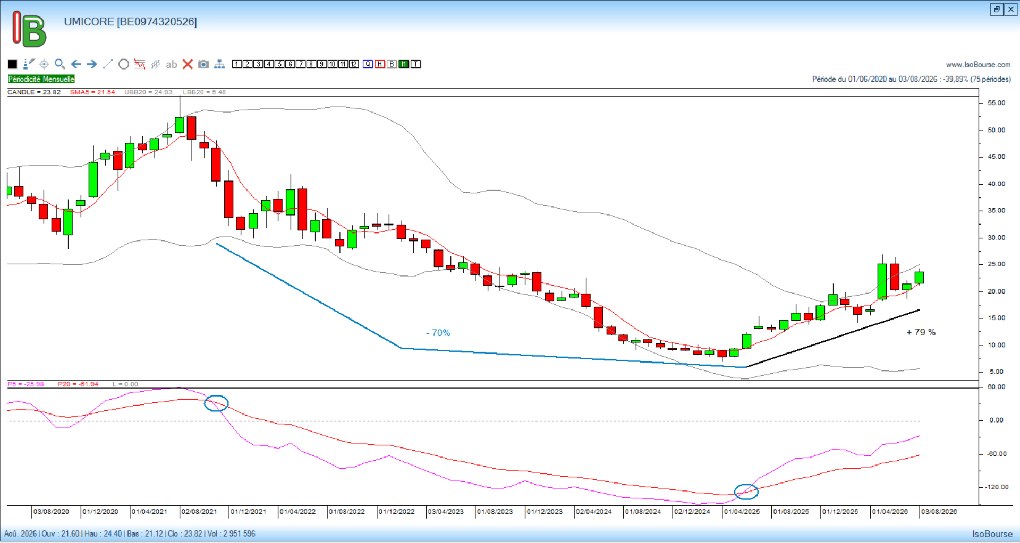Click numbered toolbar button 10
1020x543 pixels.
click(x=333, y=64)
